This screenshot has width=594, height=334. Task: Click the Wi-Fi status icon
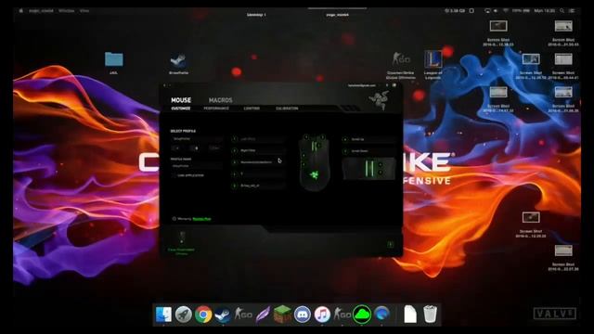(505, 11)
